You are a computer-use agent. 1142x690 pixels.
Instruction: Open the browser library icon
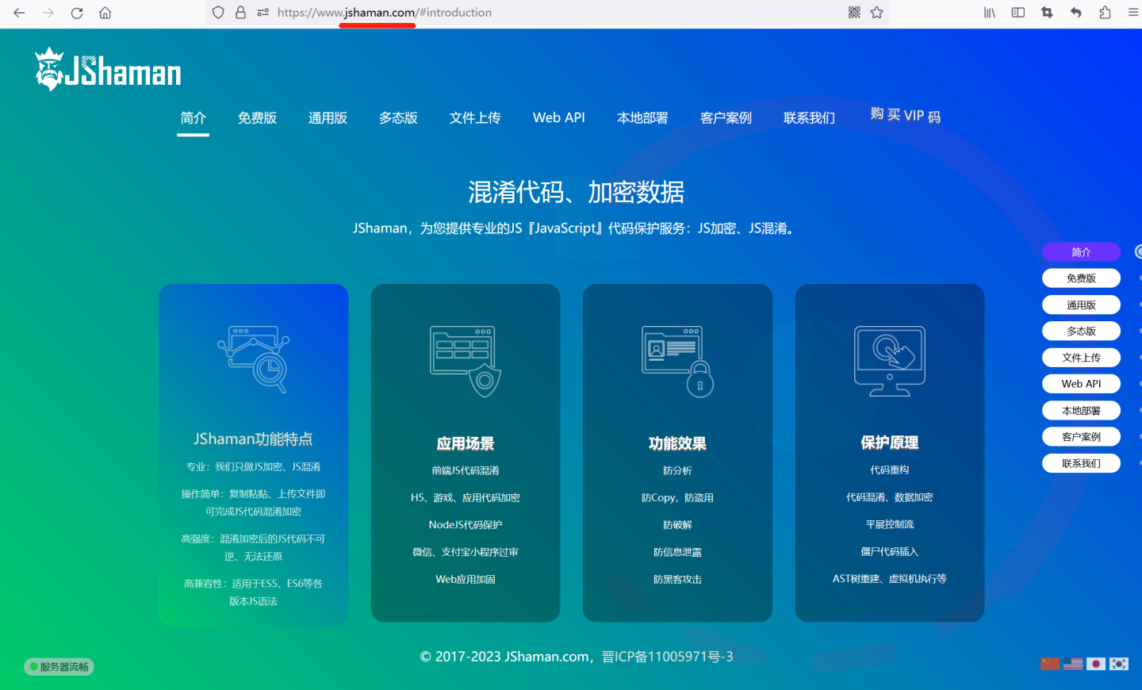click(x=990, y=13)
